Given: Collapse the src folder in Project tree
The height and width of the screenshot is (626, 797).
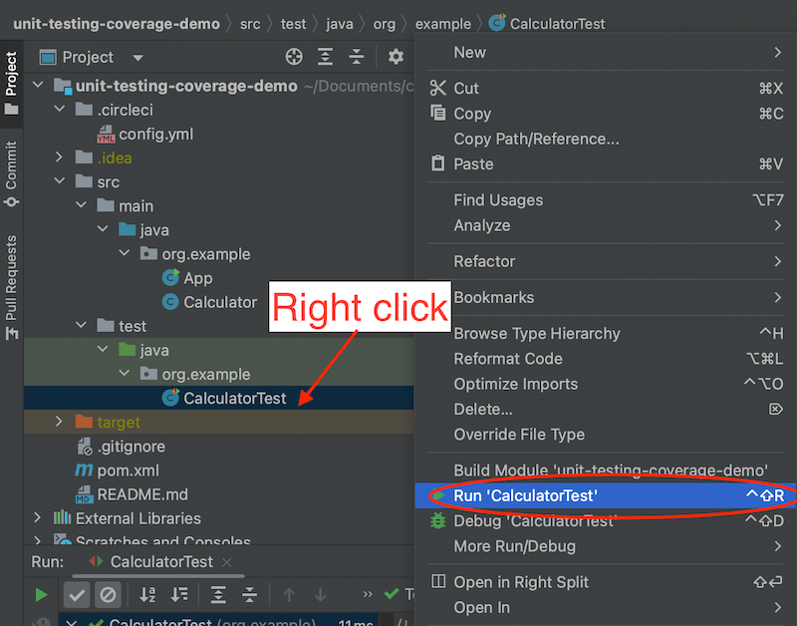Looking at the screenshot, I should [x=58, y=181].
